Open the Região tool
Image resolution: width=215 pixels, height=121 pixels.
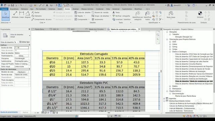tap(80, 16)
